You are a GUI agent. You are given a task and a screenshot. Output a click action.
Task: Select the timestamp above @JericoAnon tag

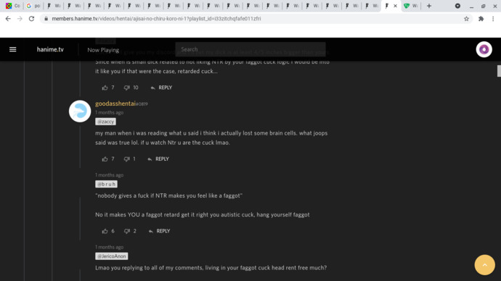(x=109, y=247)
